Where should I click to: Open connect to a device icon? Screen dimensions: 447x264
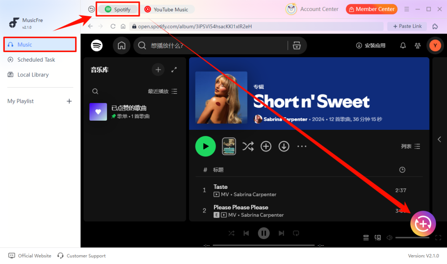tap(378, 238)
